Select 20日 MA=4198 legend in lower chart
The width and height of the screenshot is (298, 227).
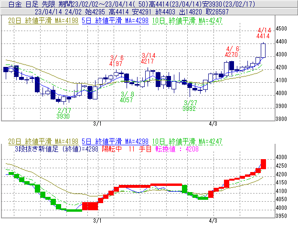43,141
